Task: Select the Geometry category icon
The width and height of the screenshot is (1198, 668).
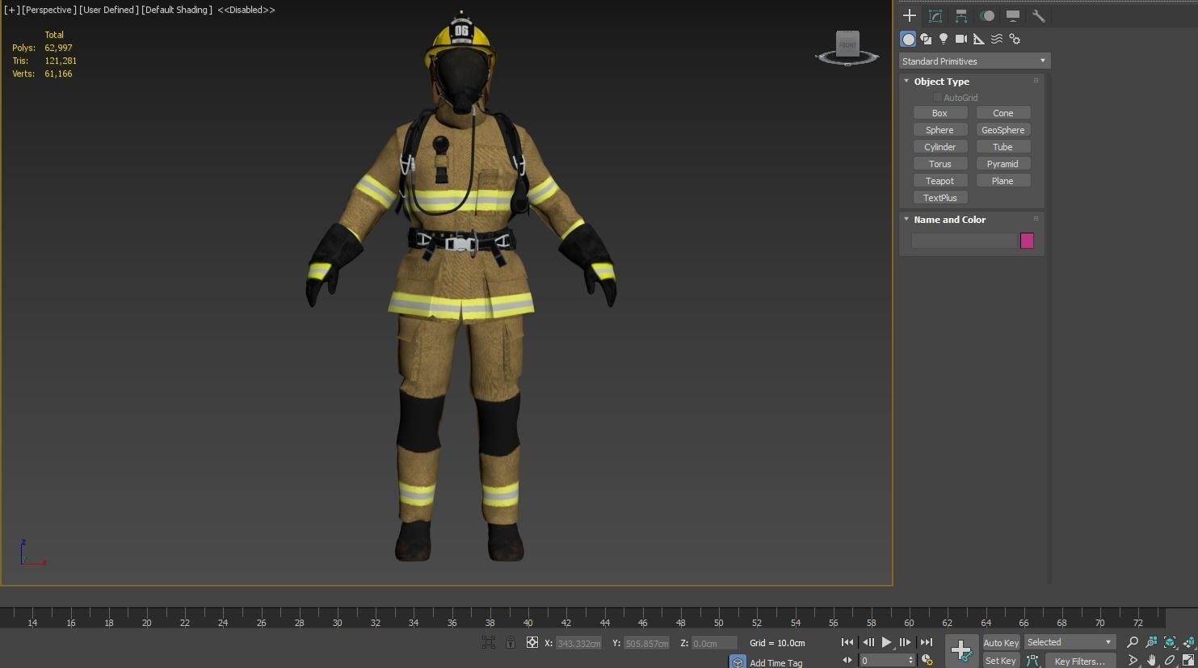Action: tap(908, 39)
